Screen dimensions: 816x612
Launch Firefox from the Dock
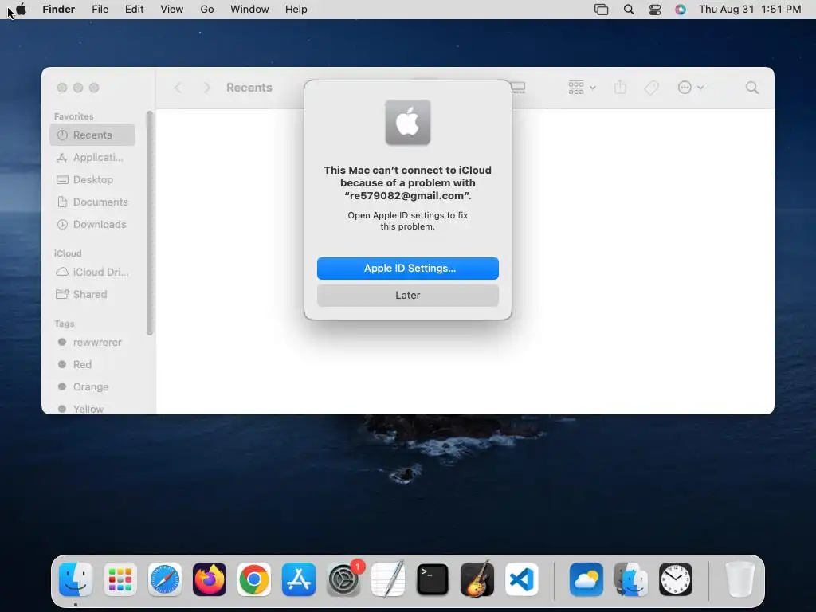(210, 579)
